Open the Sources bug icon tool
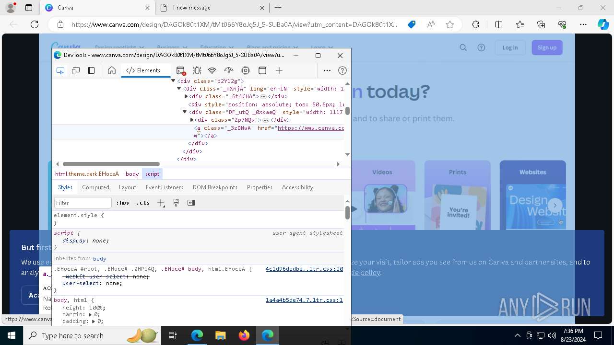 [197, 70]
